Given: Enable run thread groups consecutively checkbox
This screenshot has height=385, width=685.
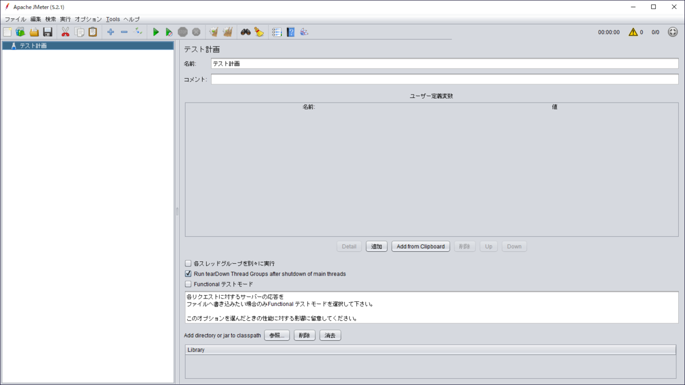Looking at the screenshot, I should (x=188, y=264).
